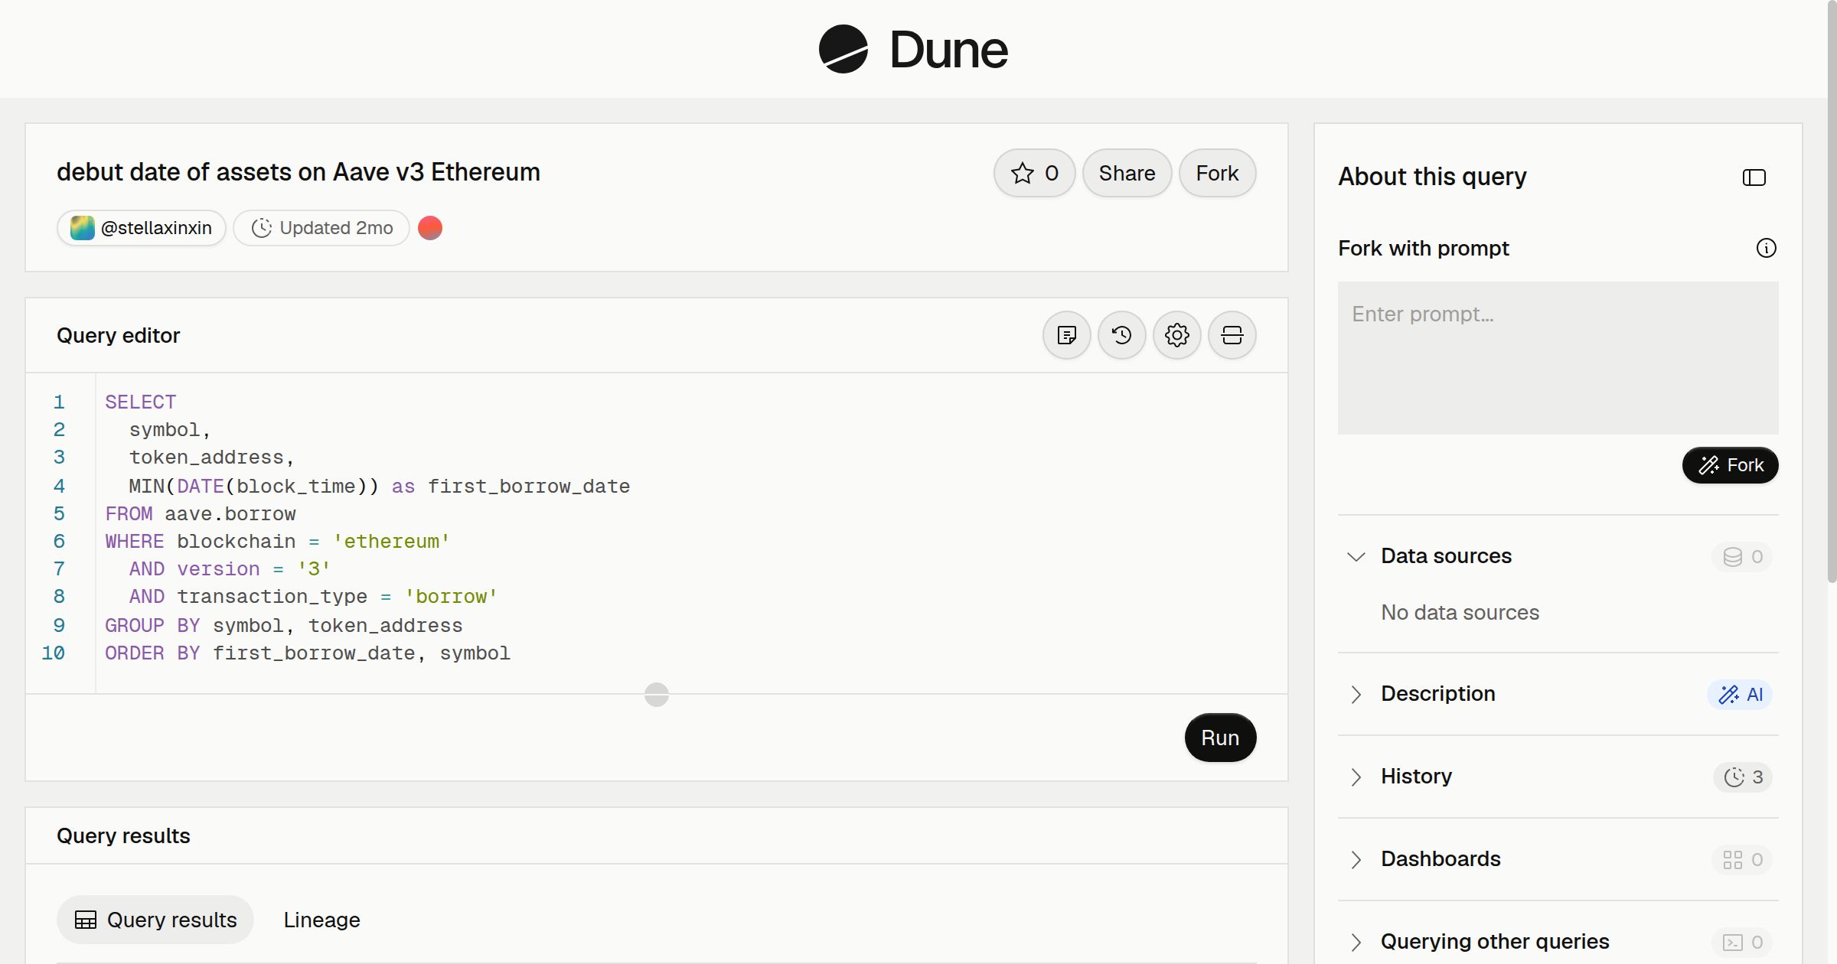Click 'first_borrow_date' alias on line 4
The image size is (1837, 964).
point(529,486)
